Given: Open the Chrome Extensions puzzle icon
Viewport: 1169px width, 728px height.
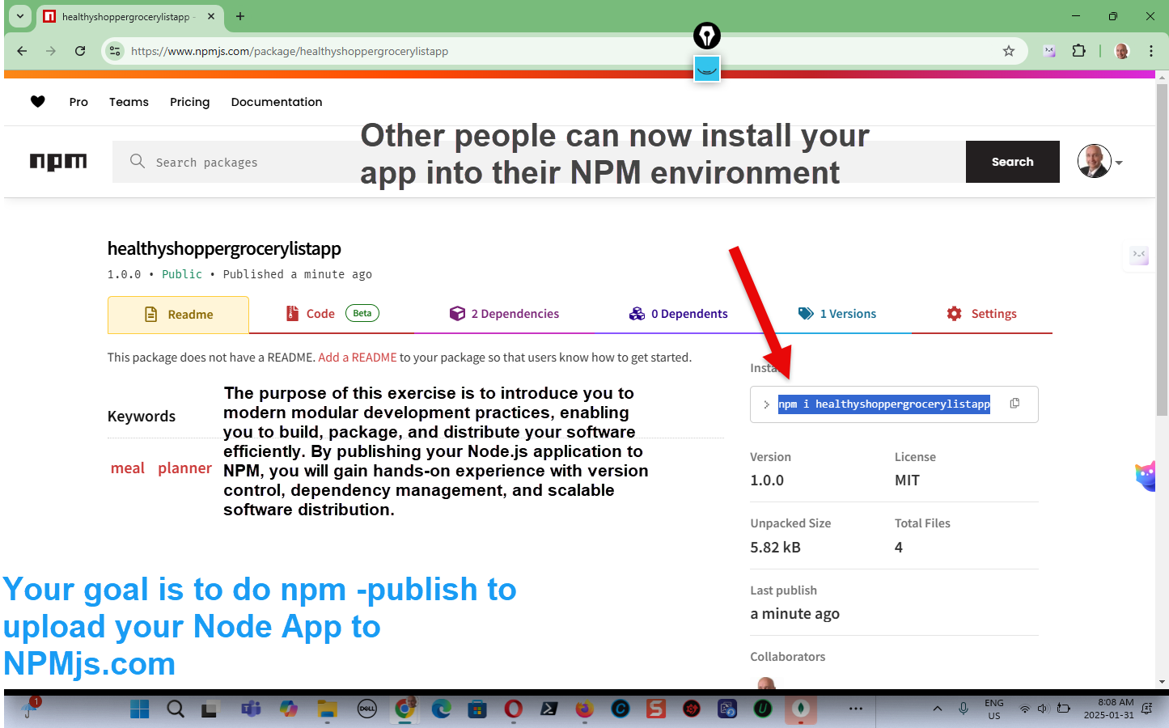Looking at the screenshot, I should click(x=1078, y=51).
